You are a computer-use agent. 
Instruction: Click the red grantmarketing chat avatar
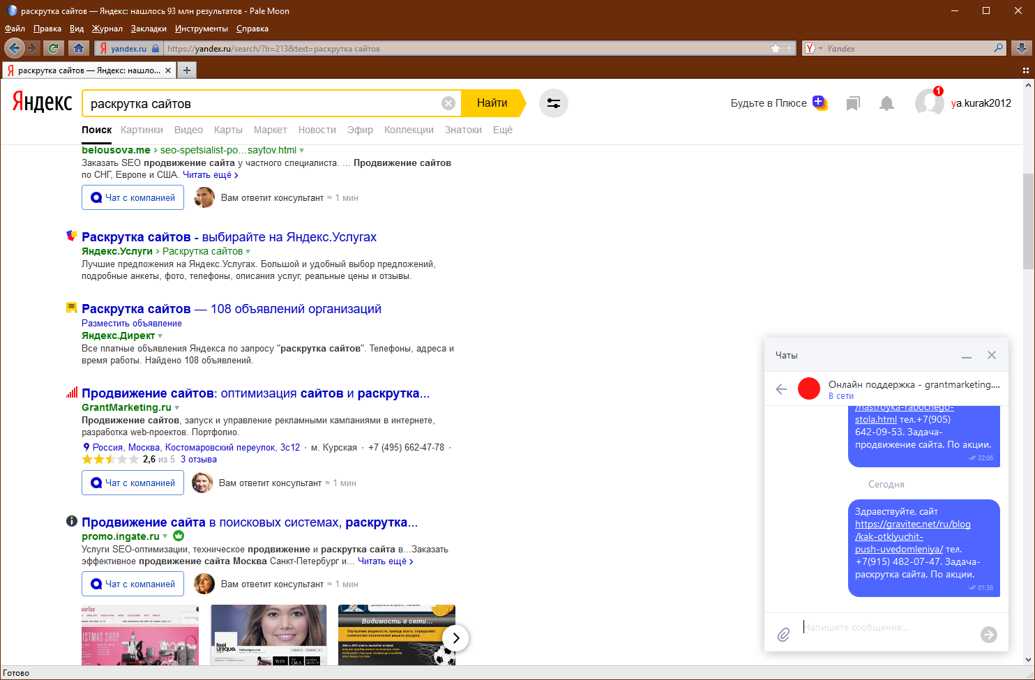[809, 388]
